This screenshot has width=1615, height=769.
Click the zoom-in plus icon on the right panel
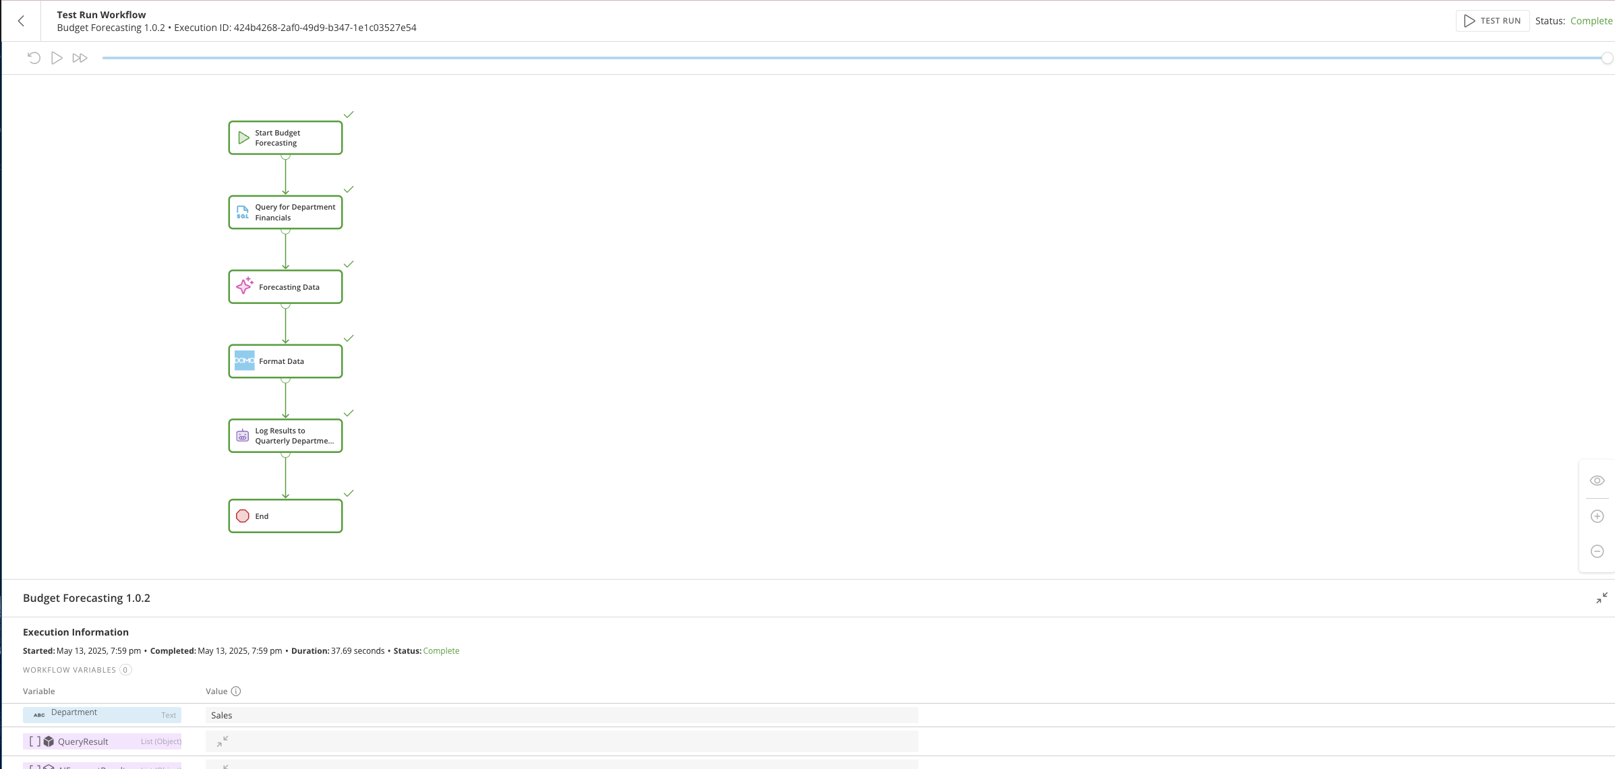click(x=1597, y=516)
